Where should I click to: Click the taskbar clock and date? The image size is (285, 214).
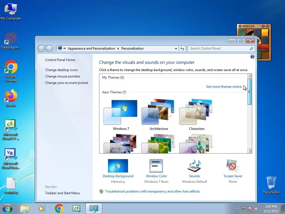coord(271,209)
